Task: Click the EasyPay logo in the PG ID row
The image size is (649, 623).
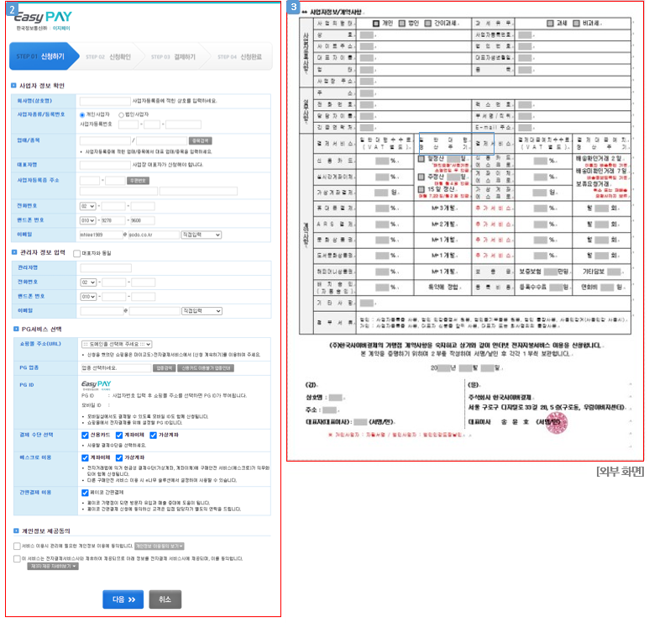Action: click(x=96, y=384)
